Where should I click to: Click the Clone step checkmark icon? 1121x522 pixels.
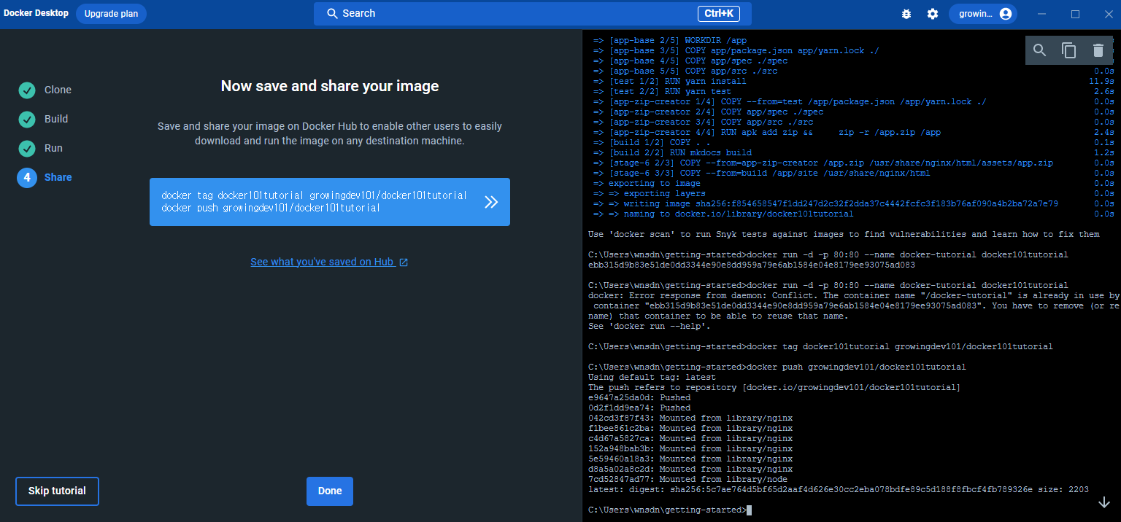[x=27, y=90]
